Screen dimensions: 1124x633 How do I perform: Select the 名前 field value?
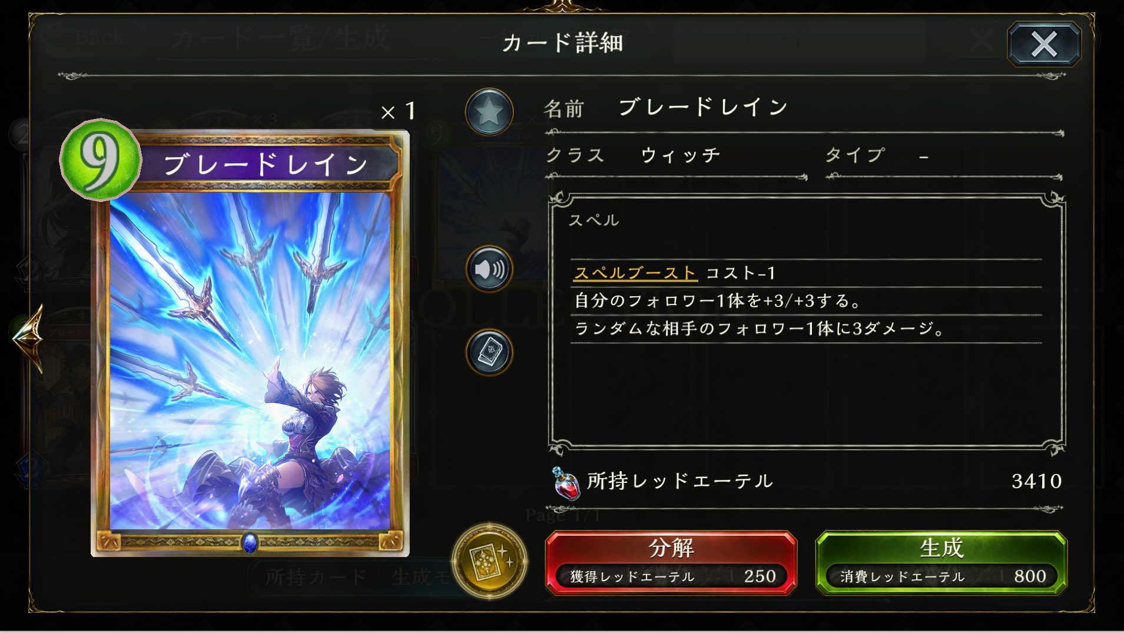[703, 107]
